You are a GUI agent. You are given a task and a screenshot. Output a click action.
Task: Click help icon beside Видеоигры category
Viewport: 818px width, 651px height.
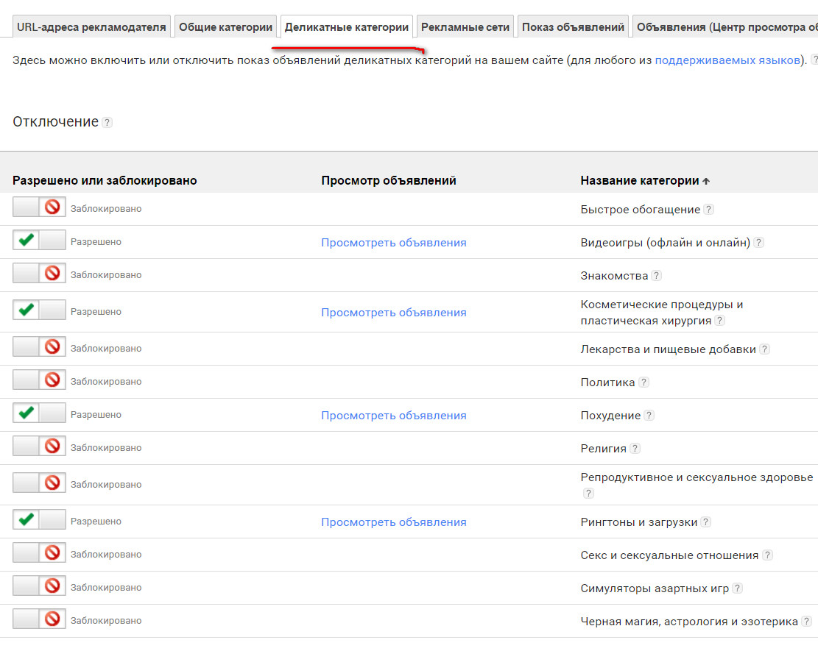[x=758, y=243]
